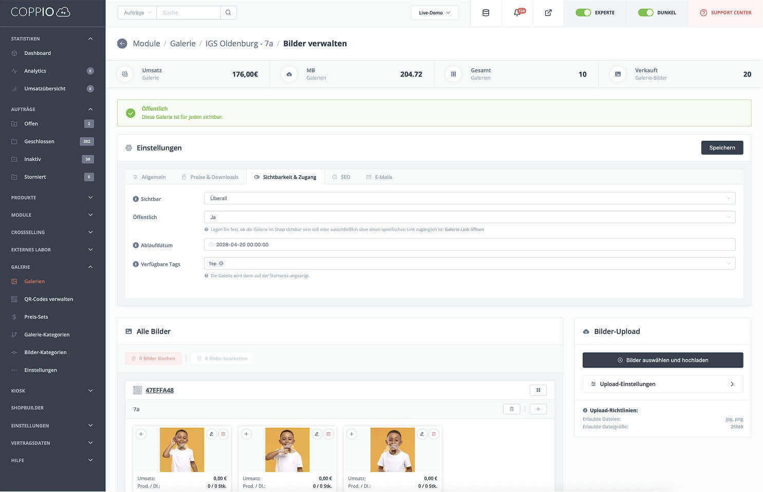
Task: Click the grid view icon for 47EFFA48
Action: [x=538, y=390]
